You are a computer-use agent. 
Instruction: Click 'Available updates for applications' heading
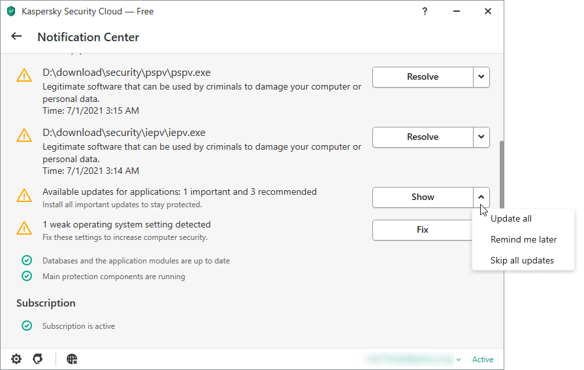click(x=180, y=192)
